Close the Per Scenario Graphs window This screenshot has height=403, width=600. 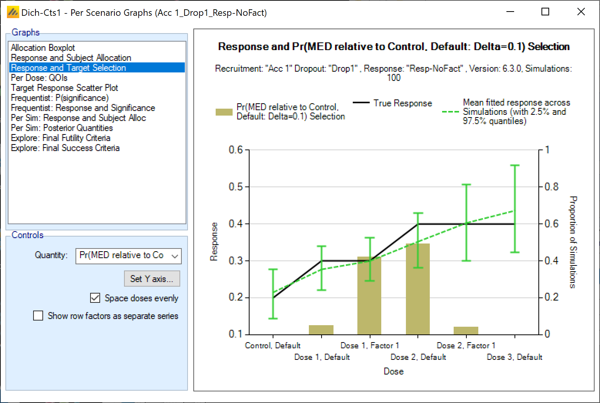tap(581, 12)
